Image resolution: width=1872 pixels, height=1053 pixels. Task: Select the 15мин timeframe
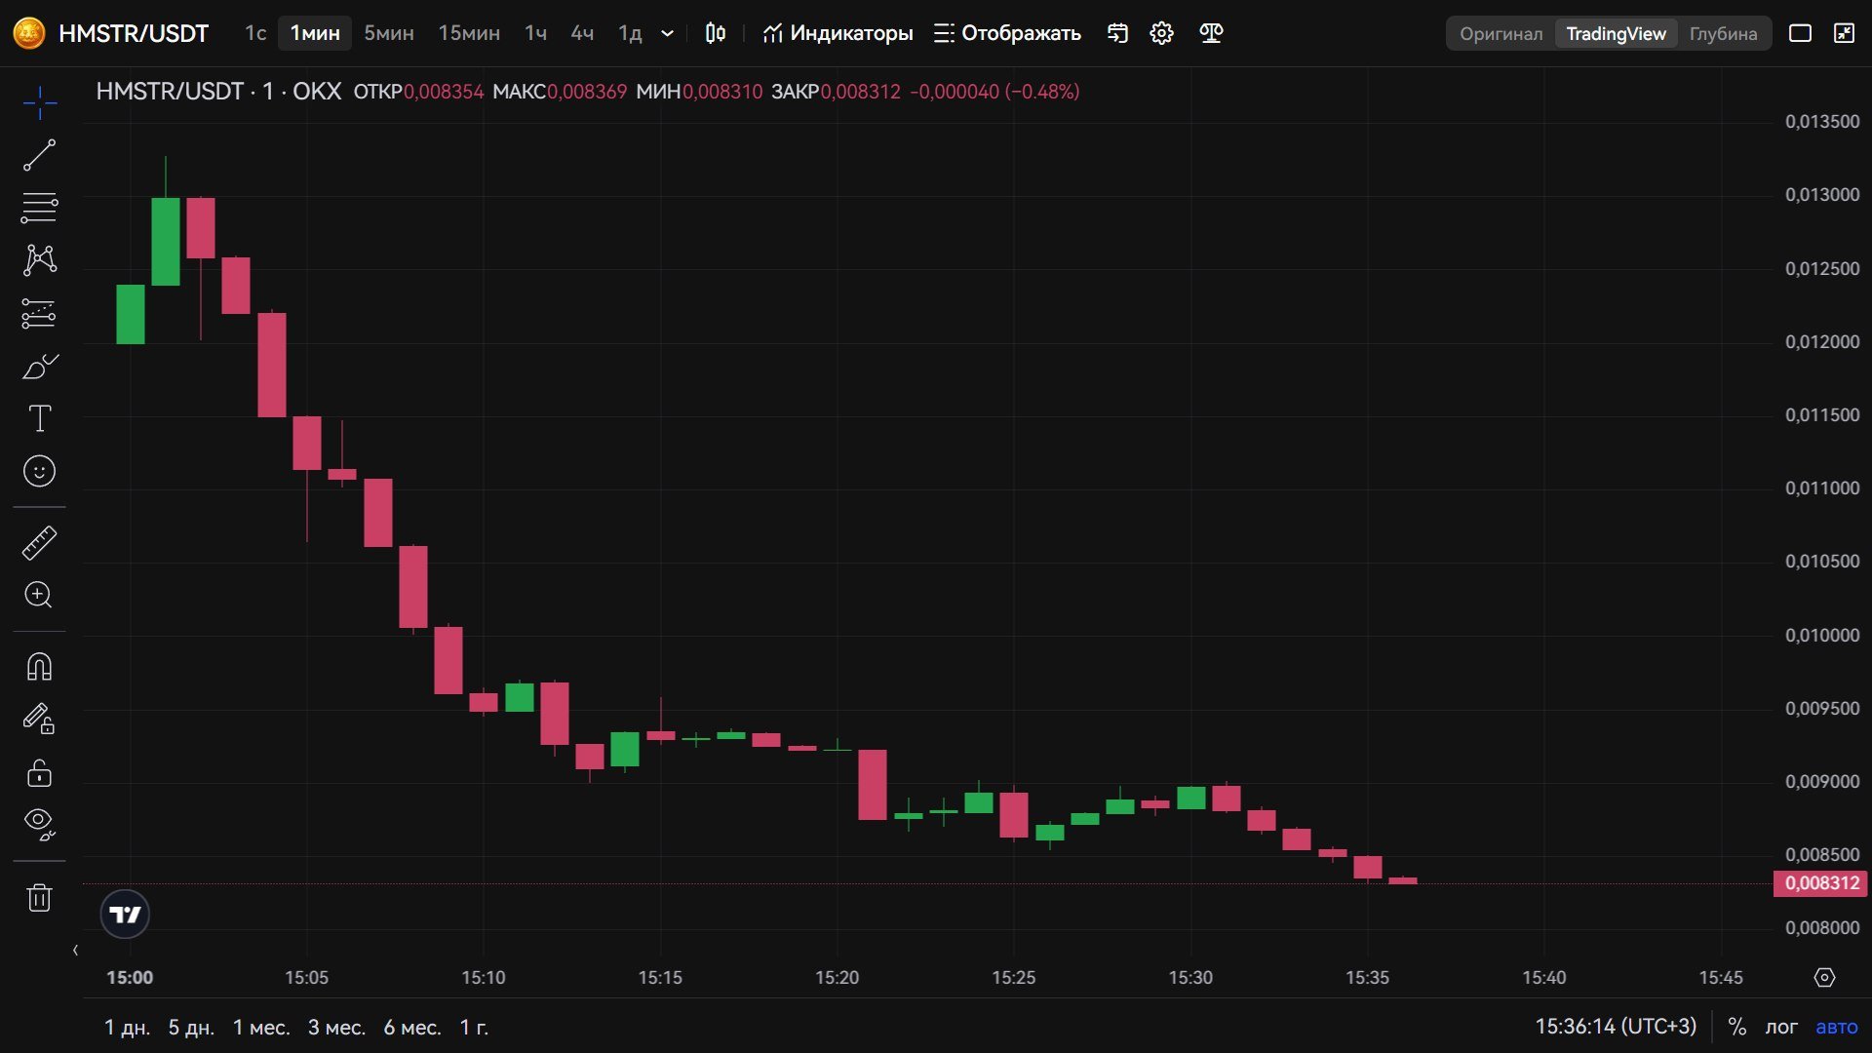[469, 33]
